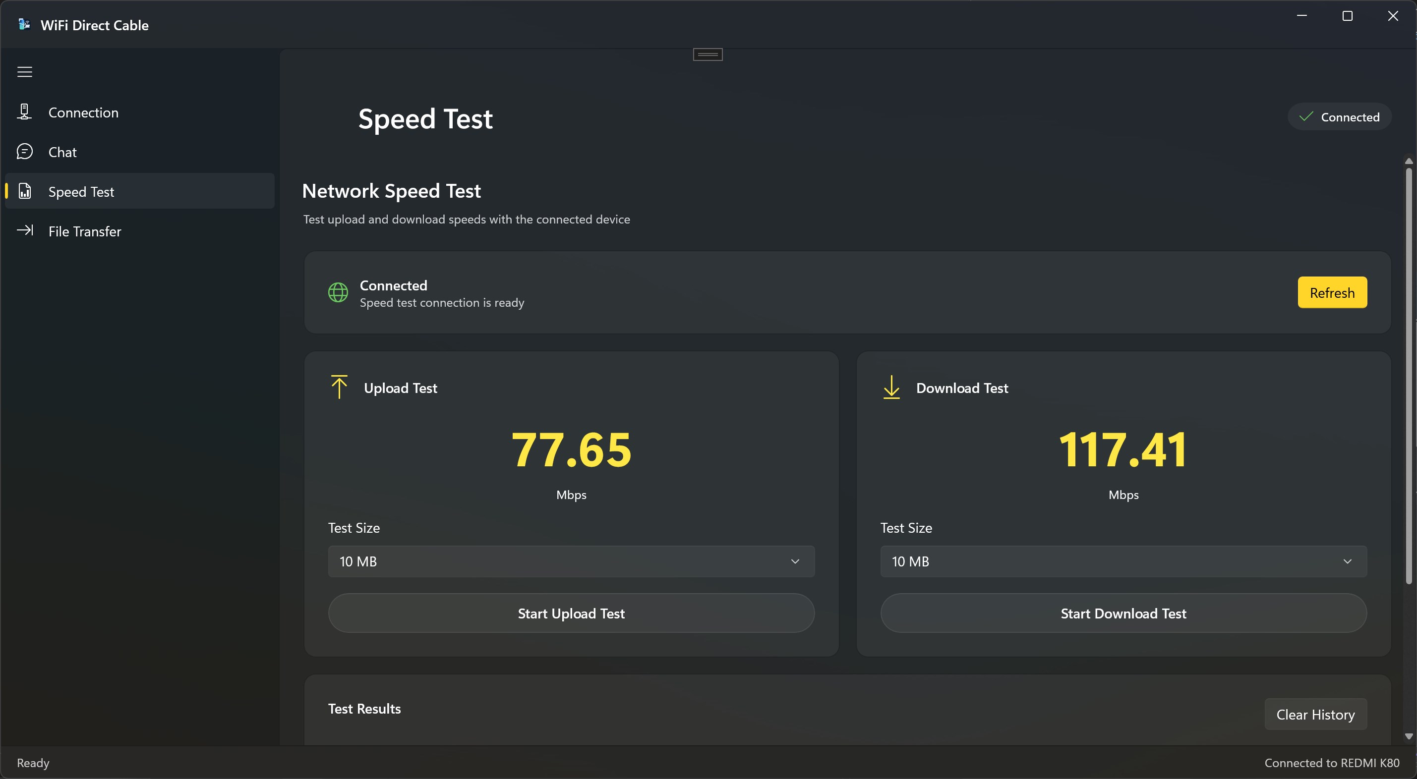1417x779 pixels.
Task: Click the scroll down arrow
Action: pyautogui.click(x=1409, y=736)
